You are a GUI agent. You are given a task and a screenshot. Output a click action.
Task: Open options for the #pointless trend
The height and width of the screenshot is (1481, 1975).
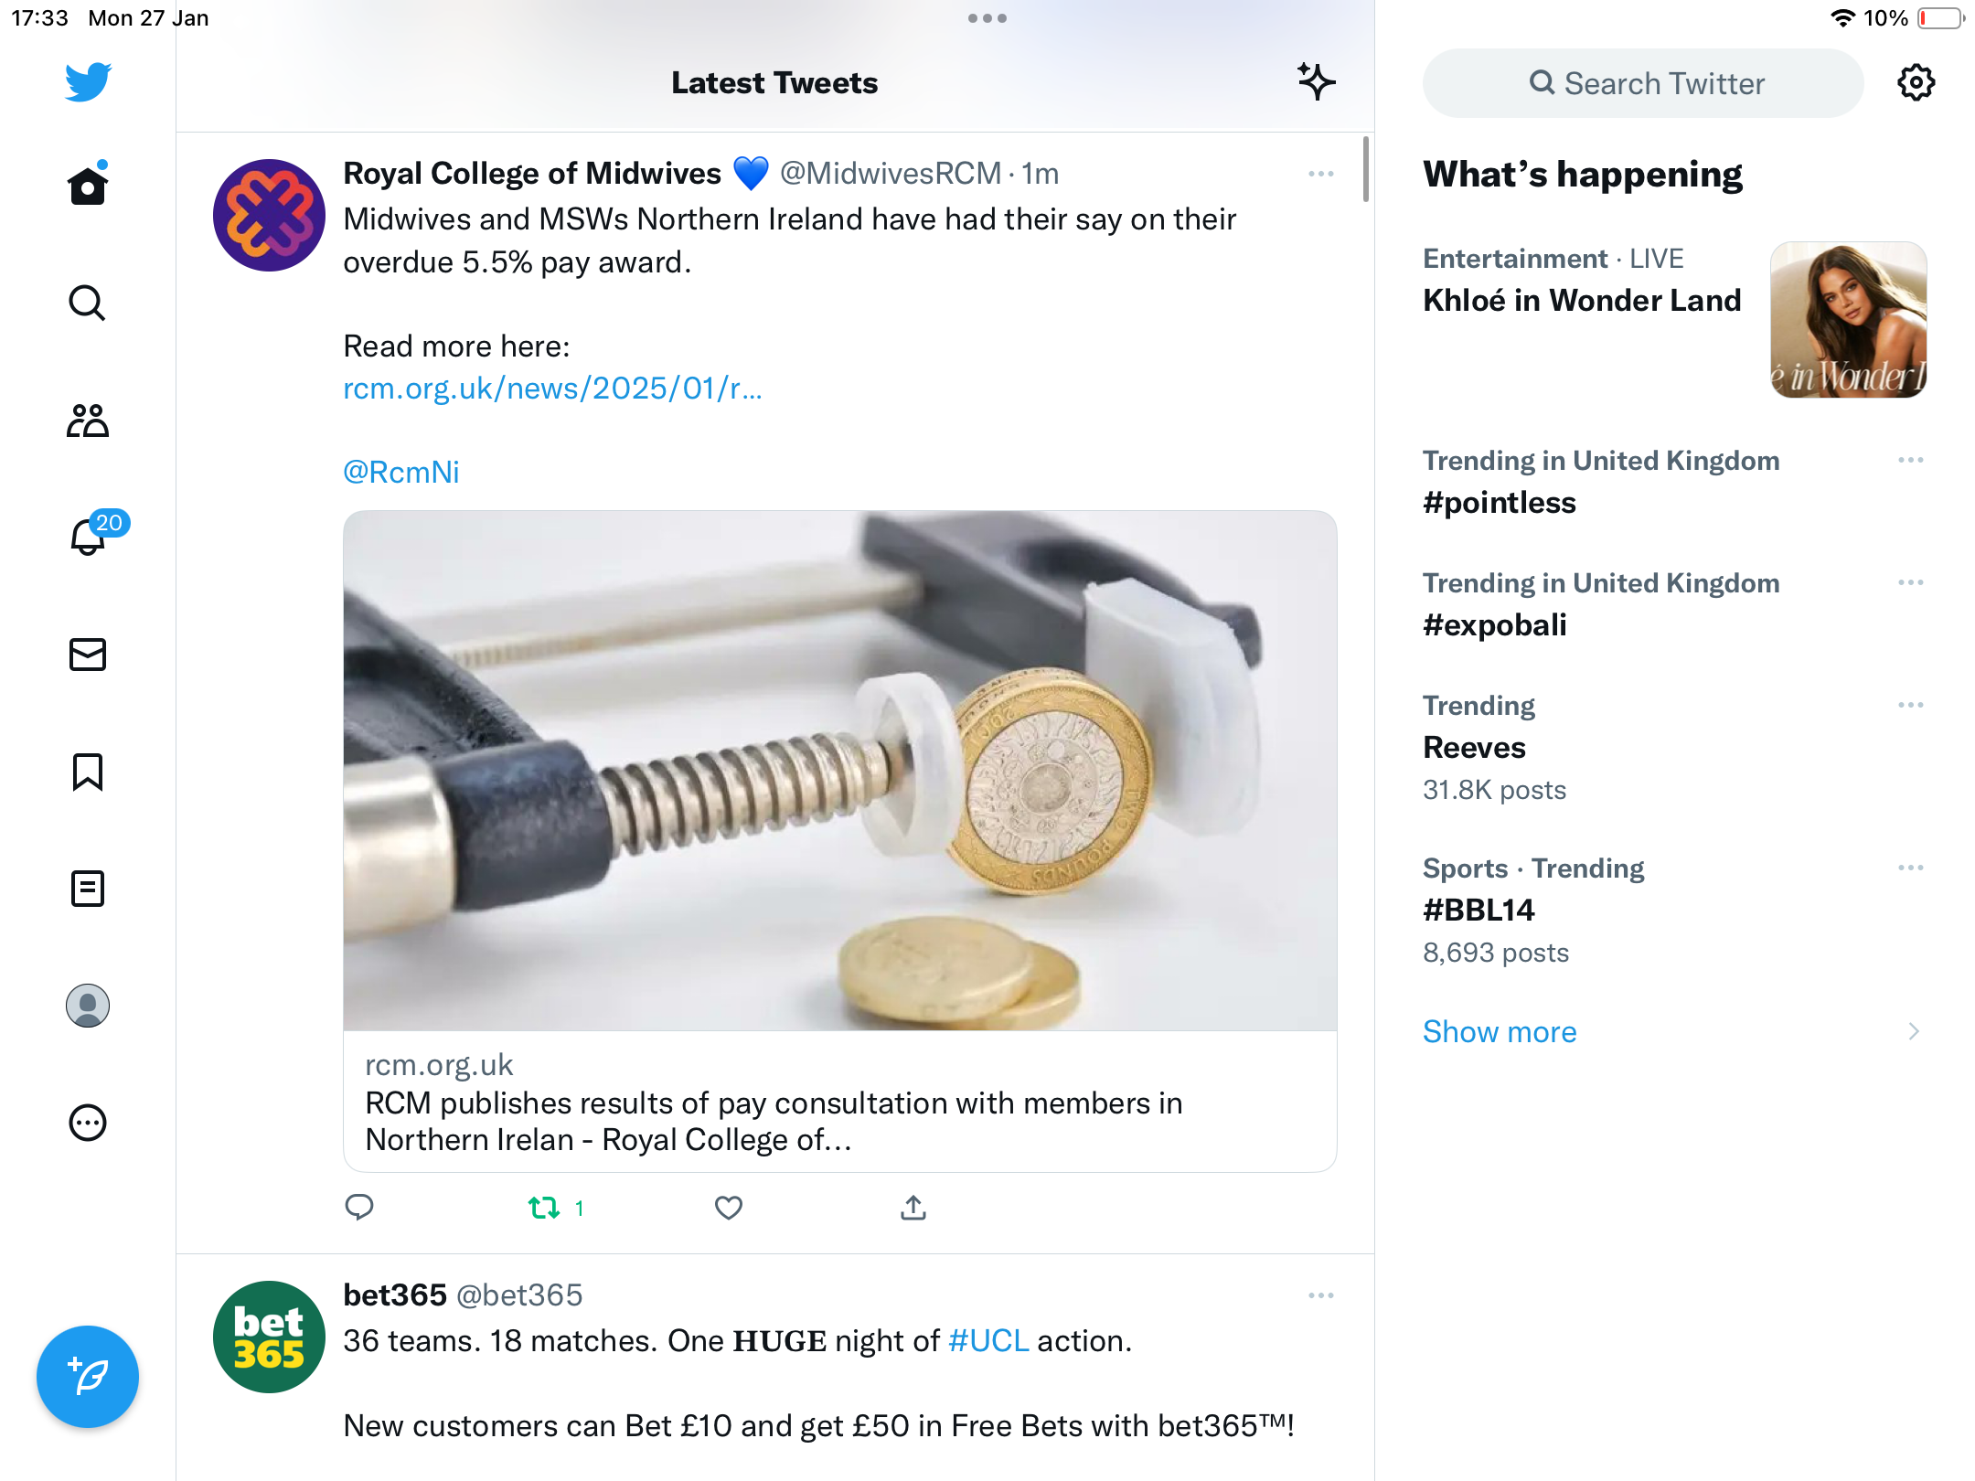click(1911, 460)
